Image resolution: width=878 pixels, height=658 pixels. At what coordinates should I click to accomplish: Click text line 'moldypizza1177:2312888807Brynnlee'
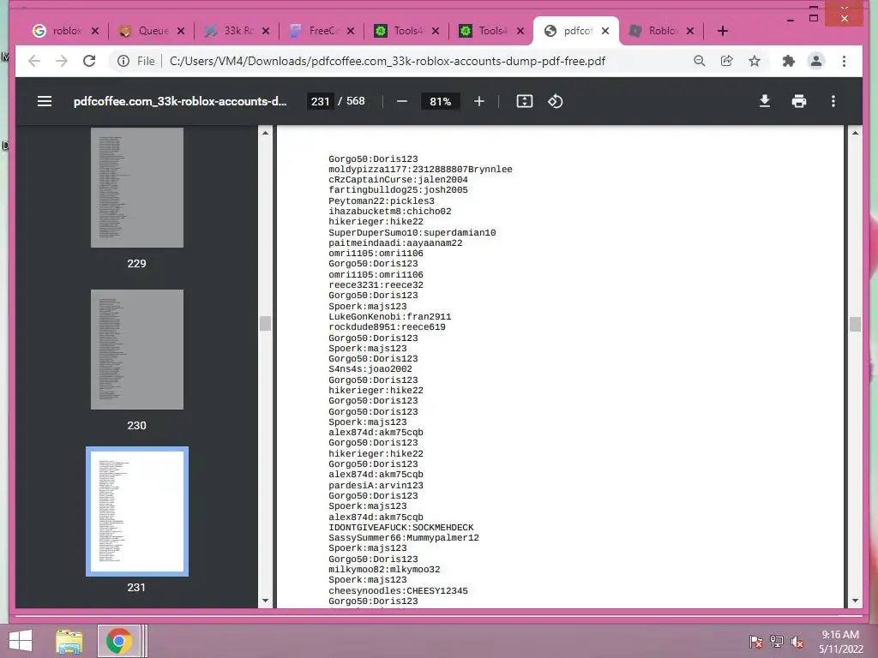pyautogui.click(x=420, y=170)
